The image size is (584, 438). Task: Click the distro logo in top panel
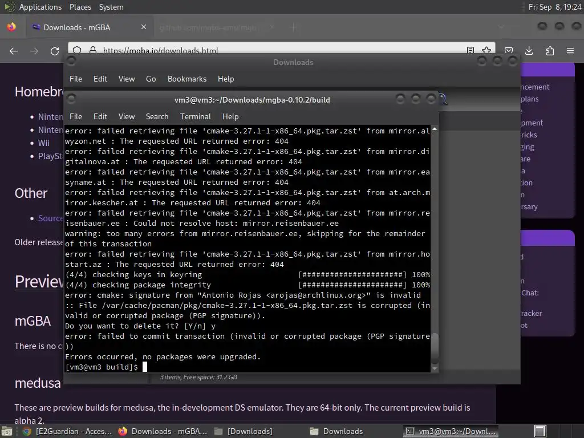(9, 7)
